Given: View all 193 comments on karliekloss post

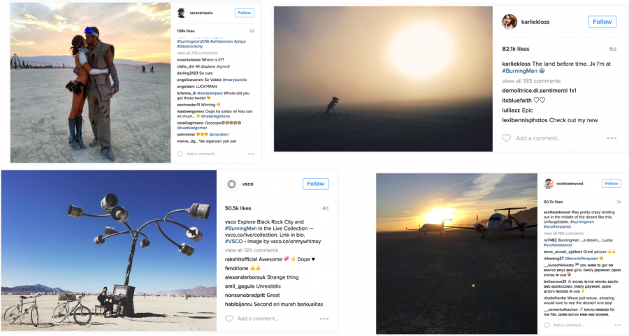Looking at the screenshot, I should (x=531, y=81).
